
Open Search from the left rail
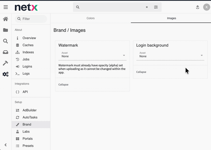coord(6,41)
